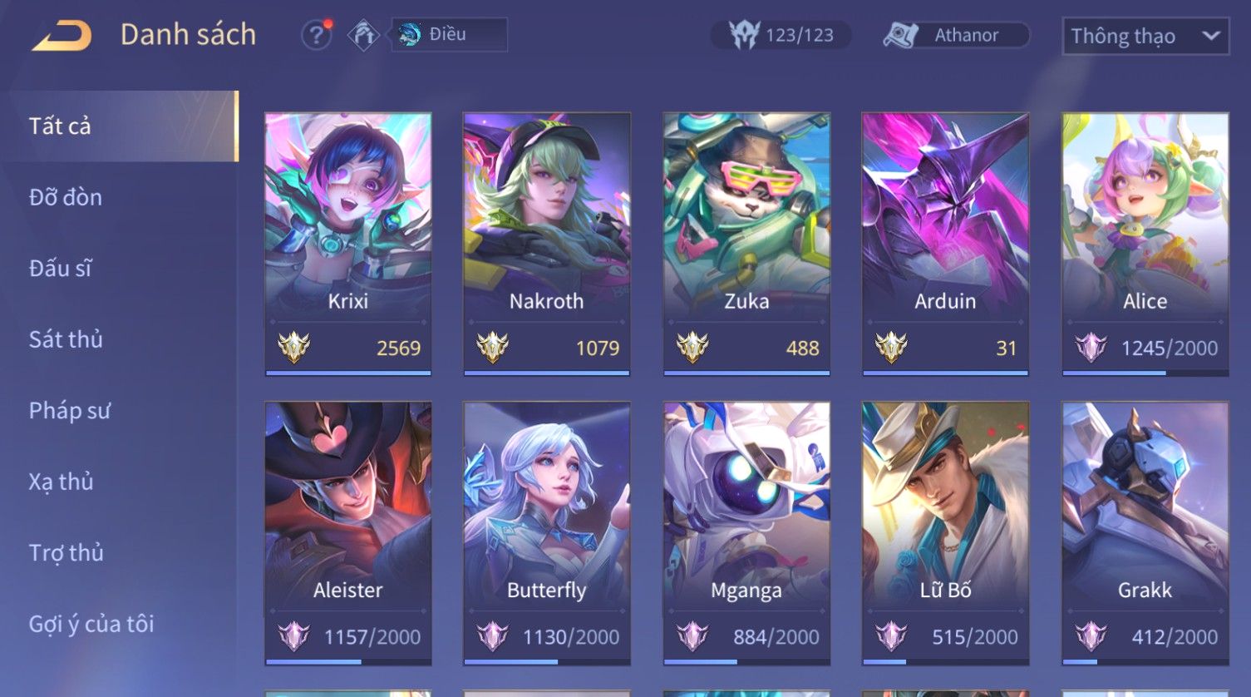Open the Thông thạo sort dropdown
The image size is (1251, 697).
click(1145, 37)
